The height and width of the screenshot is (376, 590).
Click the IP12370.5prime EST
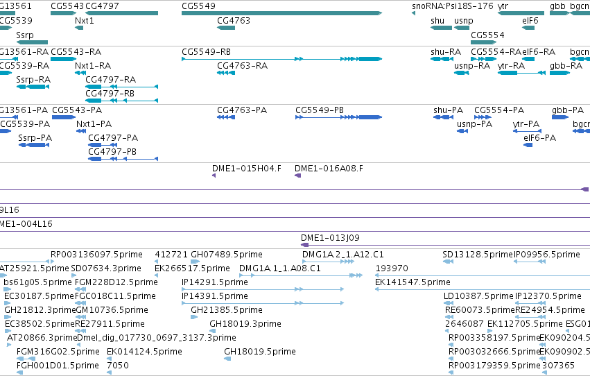(x=530, y=303)
